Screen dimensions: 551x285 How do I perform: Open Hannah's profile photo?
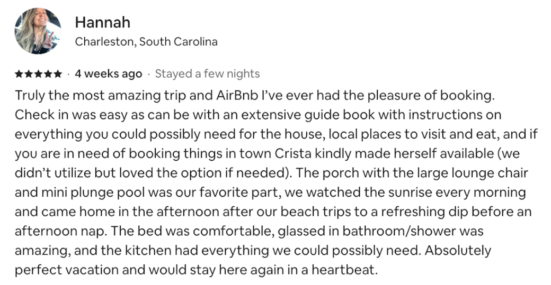coord(38,31)
